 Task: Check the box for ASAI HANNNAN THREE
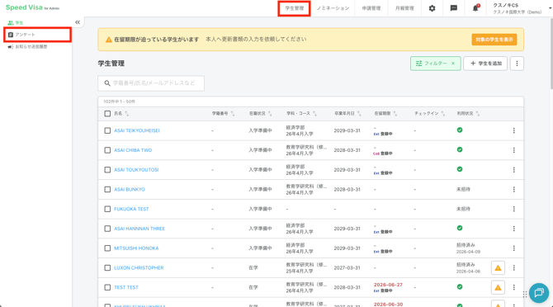pyautogui.click(x=107, y=229)
